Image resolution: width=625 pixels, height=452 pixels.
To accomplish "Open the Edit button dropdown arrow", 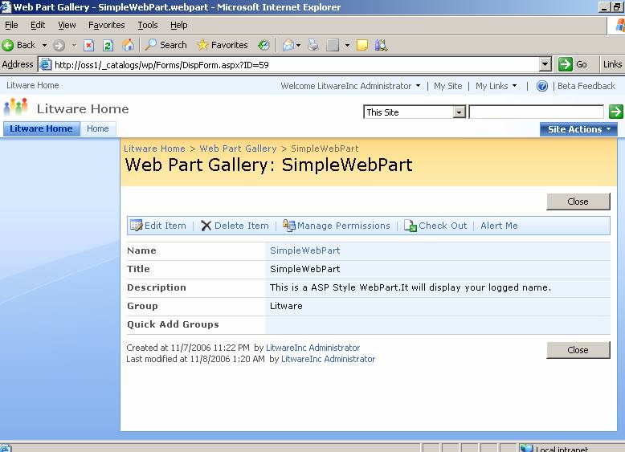I will [x=348, y=46].
